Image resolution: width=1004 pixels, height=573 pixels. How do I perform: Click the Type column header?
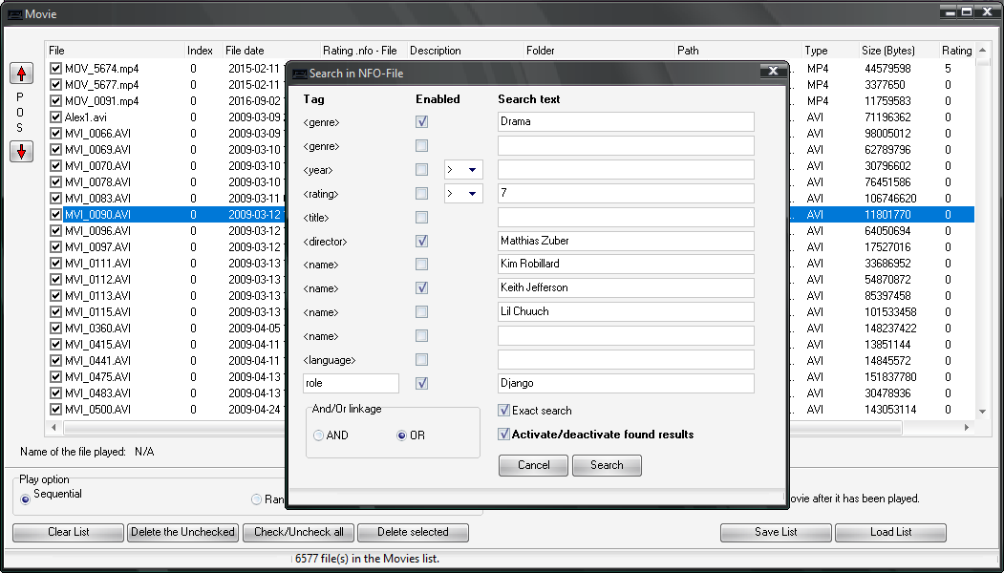pos(831,51)
